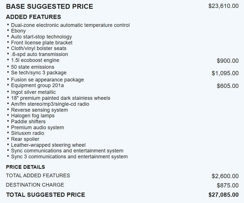Click 18" premium painted dark stainless wheels
This screenshot has width=244, height=203.
61,98
